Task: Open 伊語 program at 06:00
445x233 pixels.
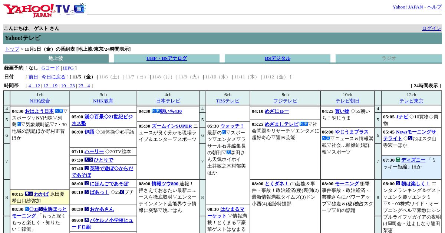Action: [x=89, y=132]
